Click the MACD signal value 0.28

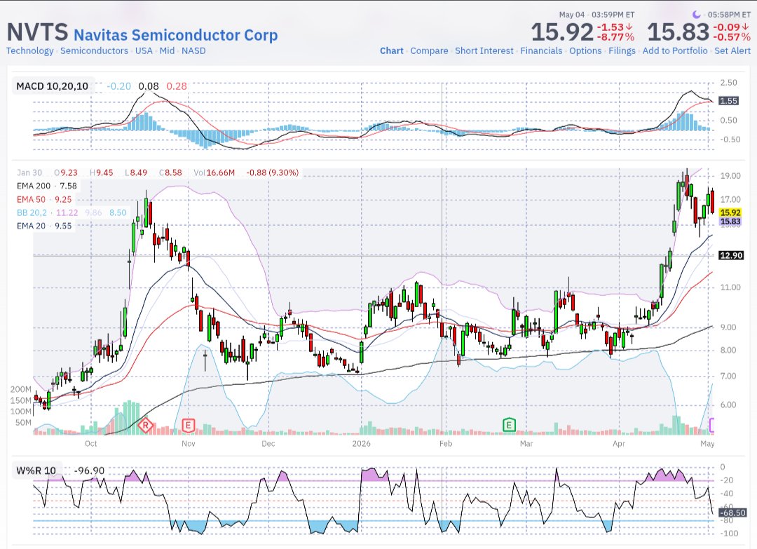(x=177, y=86)
